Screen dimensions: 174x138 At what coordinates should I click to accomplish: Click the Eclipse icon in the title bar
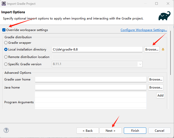click(x=3, y=3)
